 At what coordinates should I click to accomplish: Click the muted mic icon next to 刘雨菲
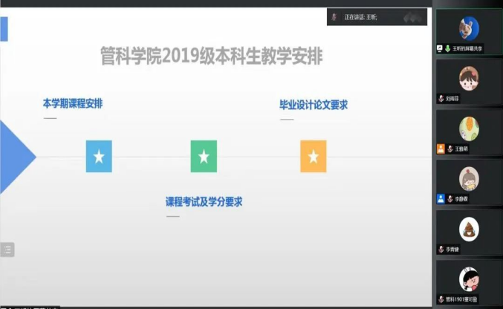pyautogui.click(x=441, y=98)
